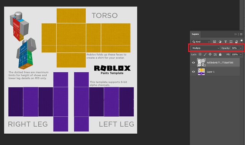The image size is (245, 145).
Task: Filter layers by adjustment layers icon
Action: click(x=220, y=42)
